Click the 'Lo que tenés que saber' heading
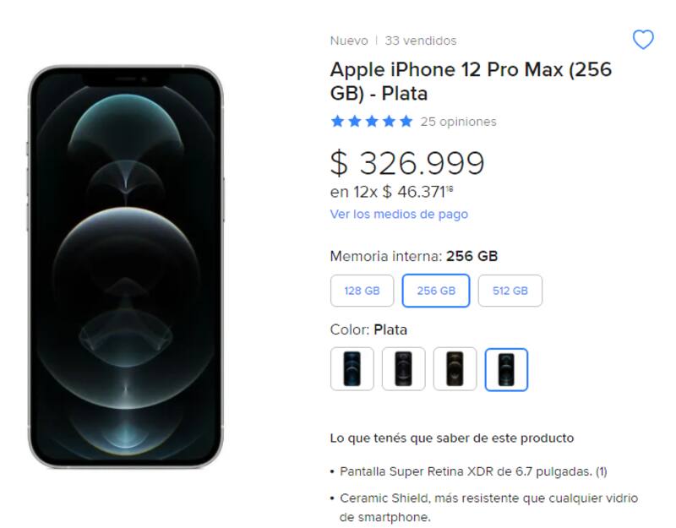The width and height of the screenshot is (676, 528). [451, 438]
